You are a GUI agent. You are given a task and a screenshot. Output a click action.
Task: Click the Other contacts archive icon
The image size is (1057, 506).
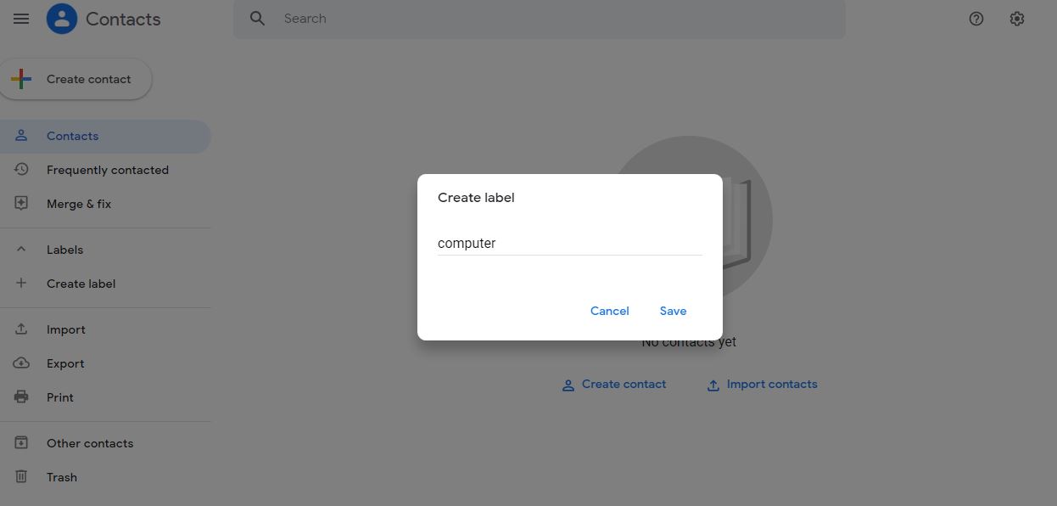coord(21,443)
